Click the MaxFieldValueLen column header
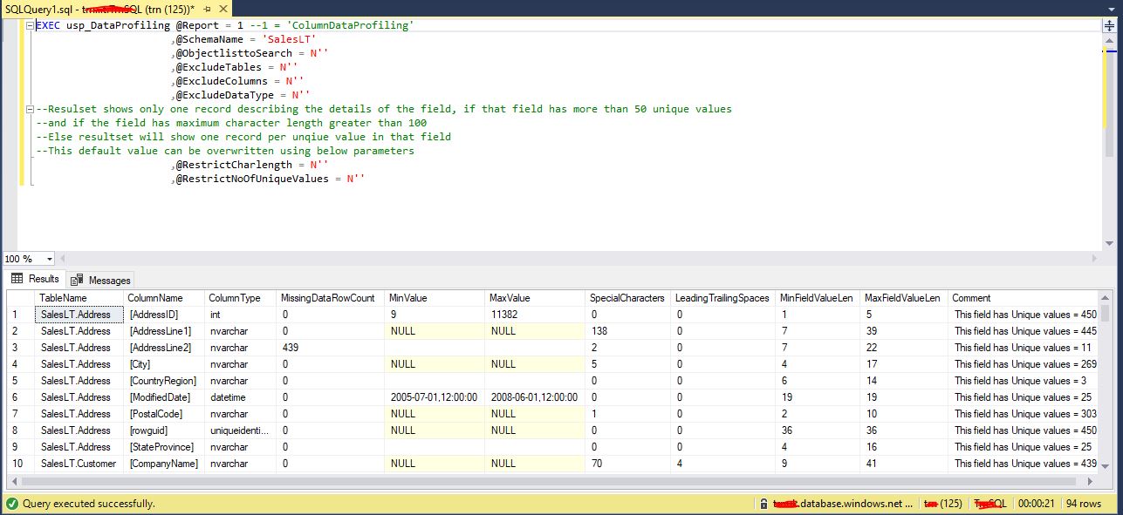The width and height of the screenshot is (1123, 515). click(903, 298)
